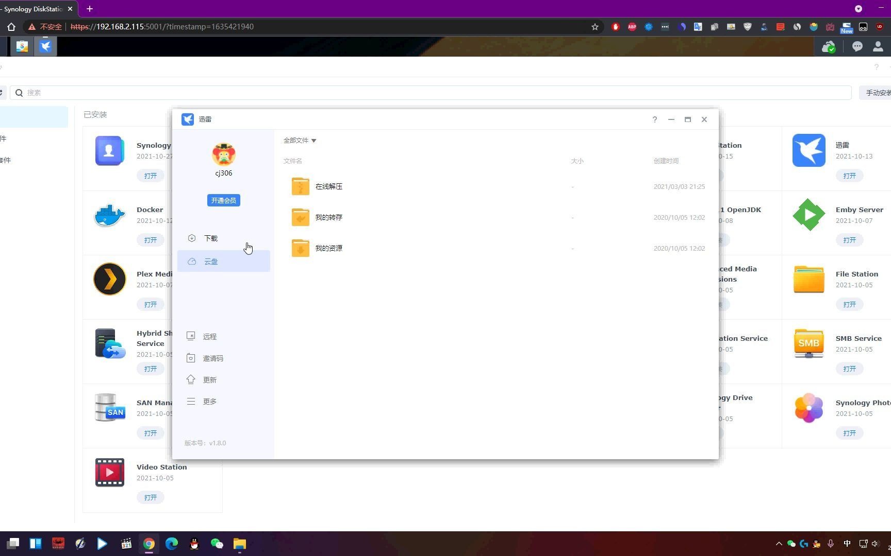The width and height of the screenshot is (891, 556).
Task: Switch to Package Center in DSM taskbar
Action: coord(22,46)
